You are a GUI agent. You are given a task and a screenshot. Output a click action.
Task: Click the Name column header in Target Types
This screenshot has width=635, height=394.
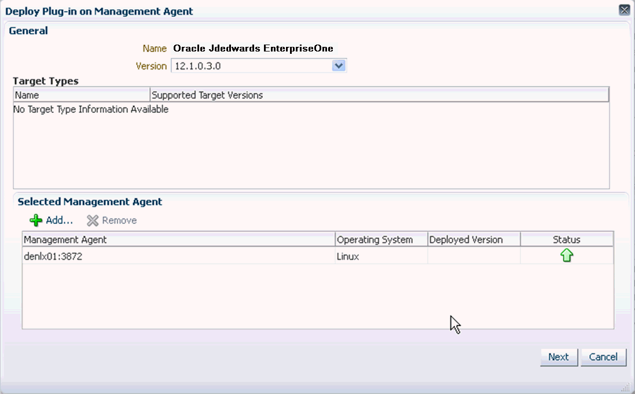(x=82, y=95)
